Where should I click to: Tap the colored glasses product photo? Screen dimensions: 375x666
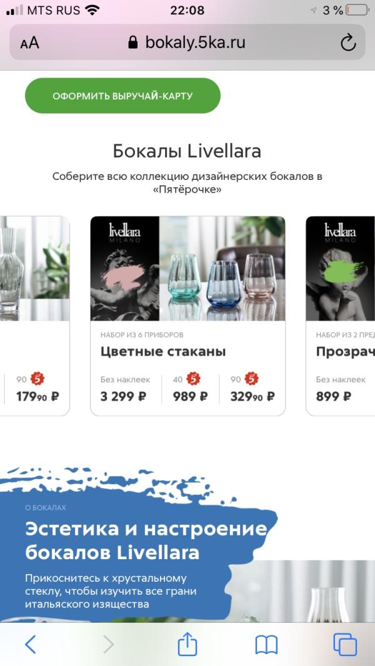[222, 269]
